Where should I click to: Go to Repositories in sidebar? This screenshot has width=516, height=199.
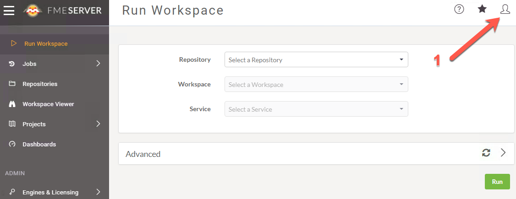[40, 84]
